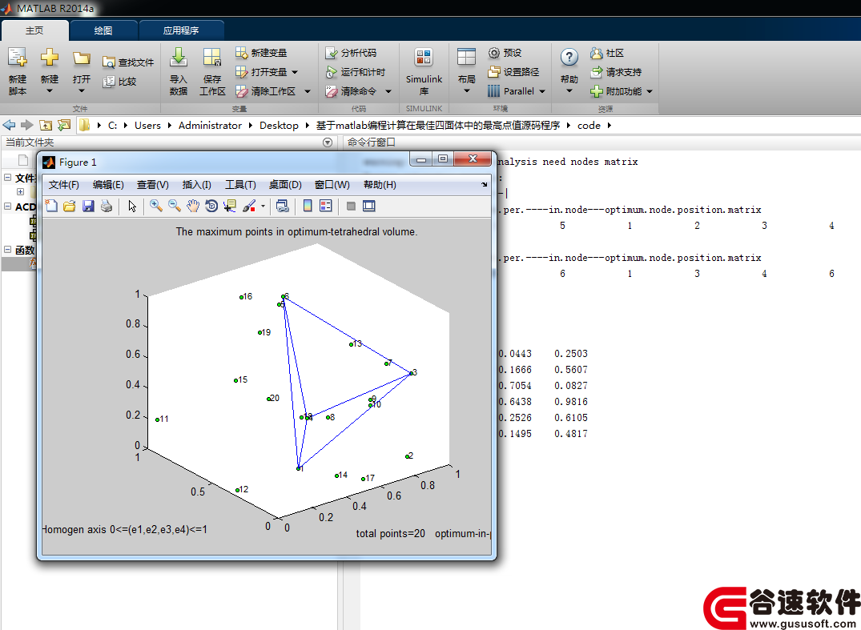Go forward with the address bar arrow
Screen dimensions: 861x630
tap(27, 125)
